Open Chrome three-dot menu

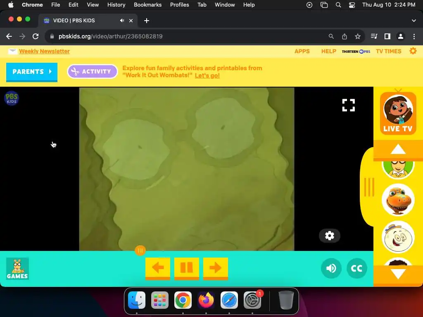[x=414, y=36]
